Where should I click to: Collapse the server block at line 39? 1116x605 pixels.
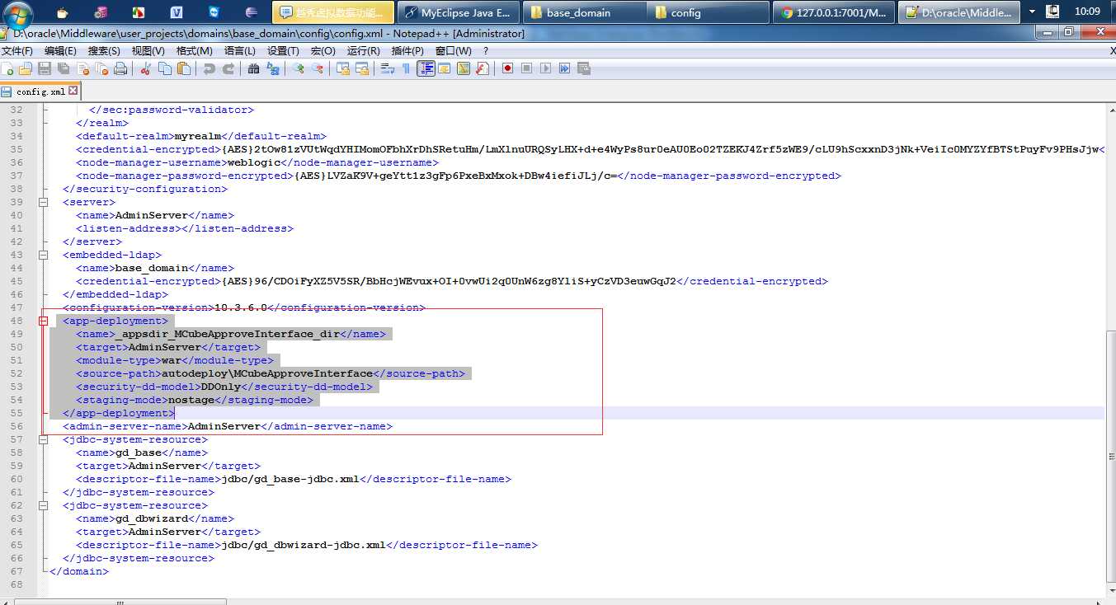[43, 202]
